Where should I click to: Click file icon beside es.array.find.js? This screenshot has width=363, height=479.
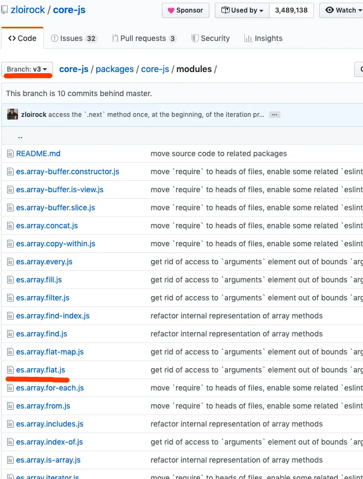point(10,334)
